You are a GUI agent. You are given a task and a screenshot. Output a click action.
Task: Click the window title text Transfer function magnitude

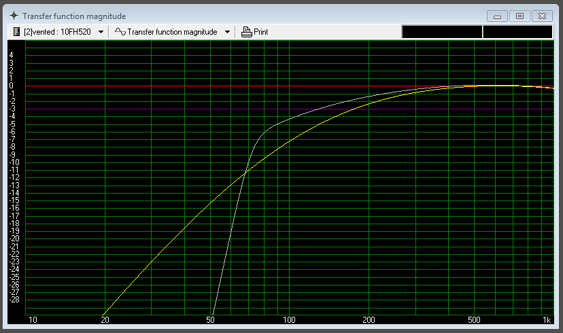(x=74, y=16)
